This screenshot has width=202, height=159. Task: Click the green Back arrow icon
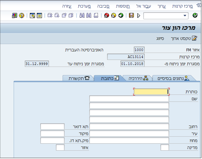coord(121,16)
